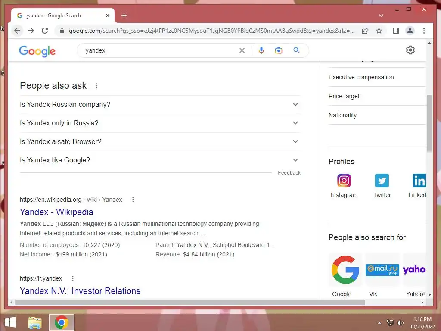Open People also ask options menu
This screenshot has width=441, height=331.
[x=96, y=86]
